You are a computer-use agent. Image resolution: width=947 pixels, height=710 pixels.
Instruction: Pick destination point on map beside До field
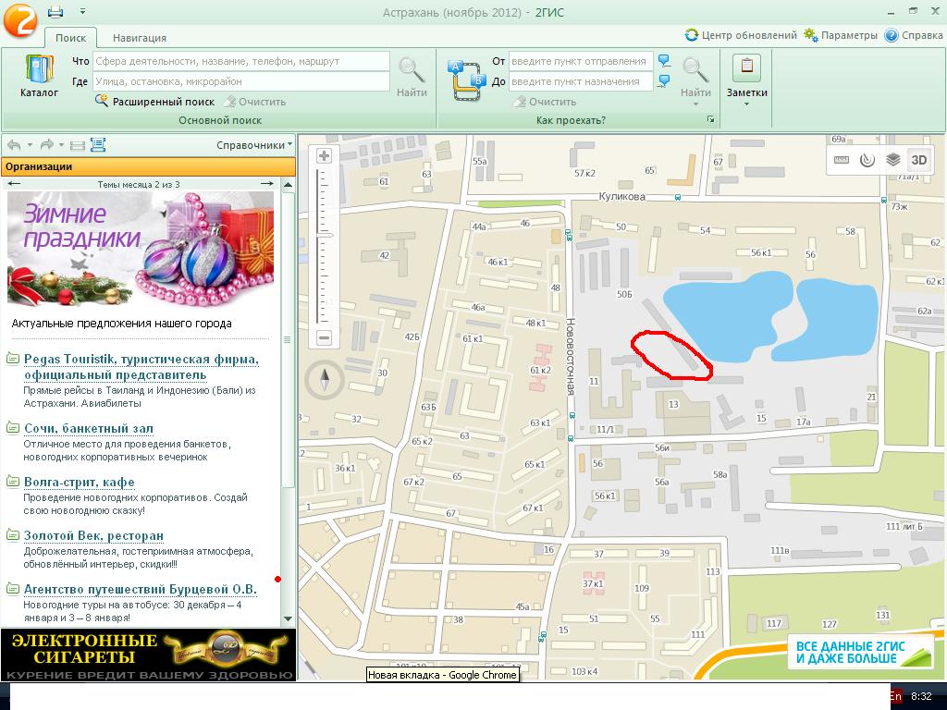tap(664, 81)
